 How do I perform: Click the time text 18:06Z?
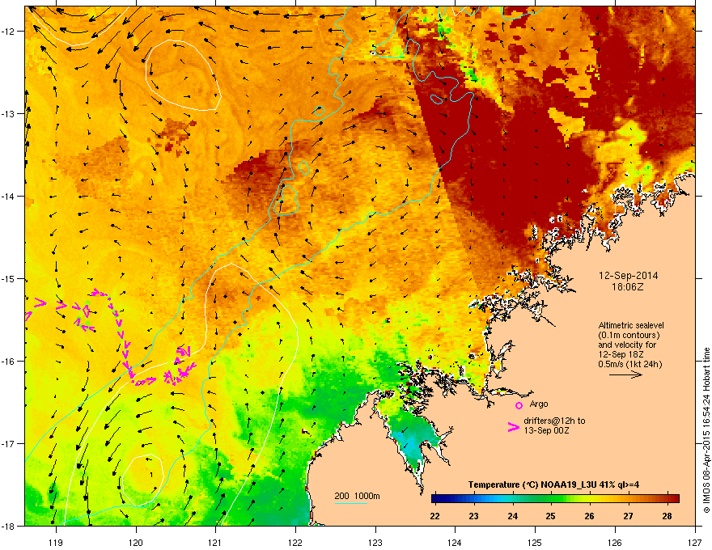click(628, 287)
